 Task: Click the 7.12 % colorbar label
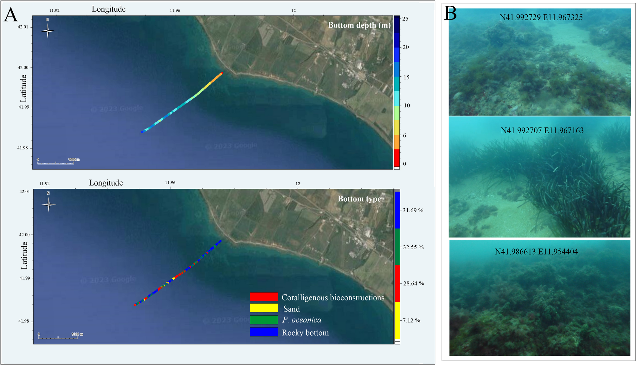pos(411,320)
